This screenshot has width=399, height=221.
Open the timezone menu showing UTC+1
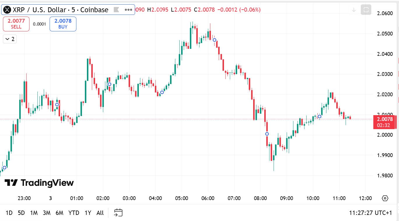[x=370, y=213]
